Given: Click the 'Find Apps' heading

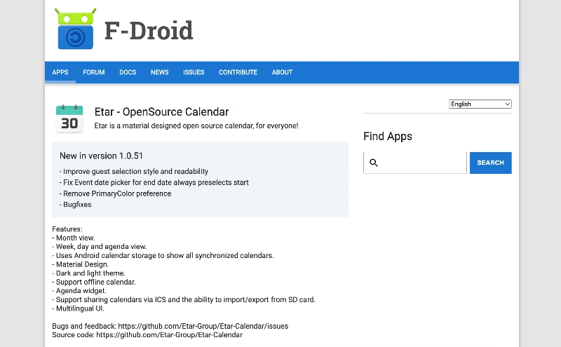Looking at the screenshot, I should pyautogui.click(x=388, y=136).
